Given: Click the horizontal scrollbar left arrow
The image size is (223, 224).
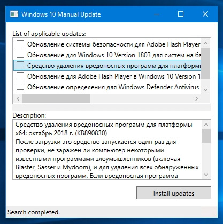Looking at the screenshot, I should coord(18,98).
